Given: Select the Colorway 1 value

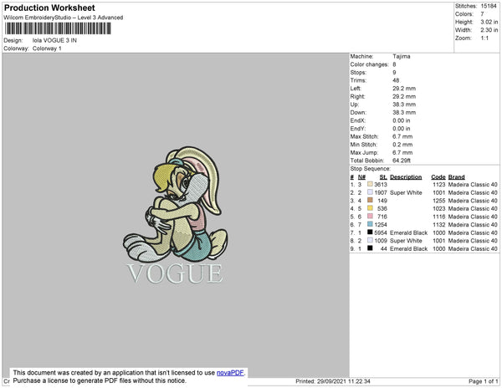Looking at the screenshot, I should coord(47,48).
